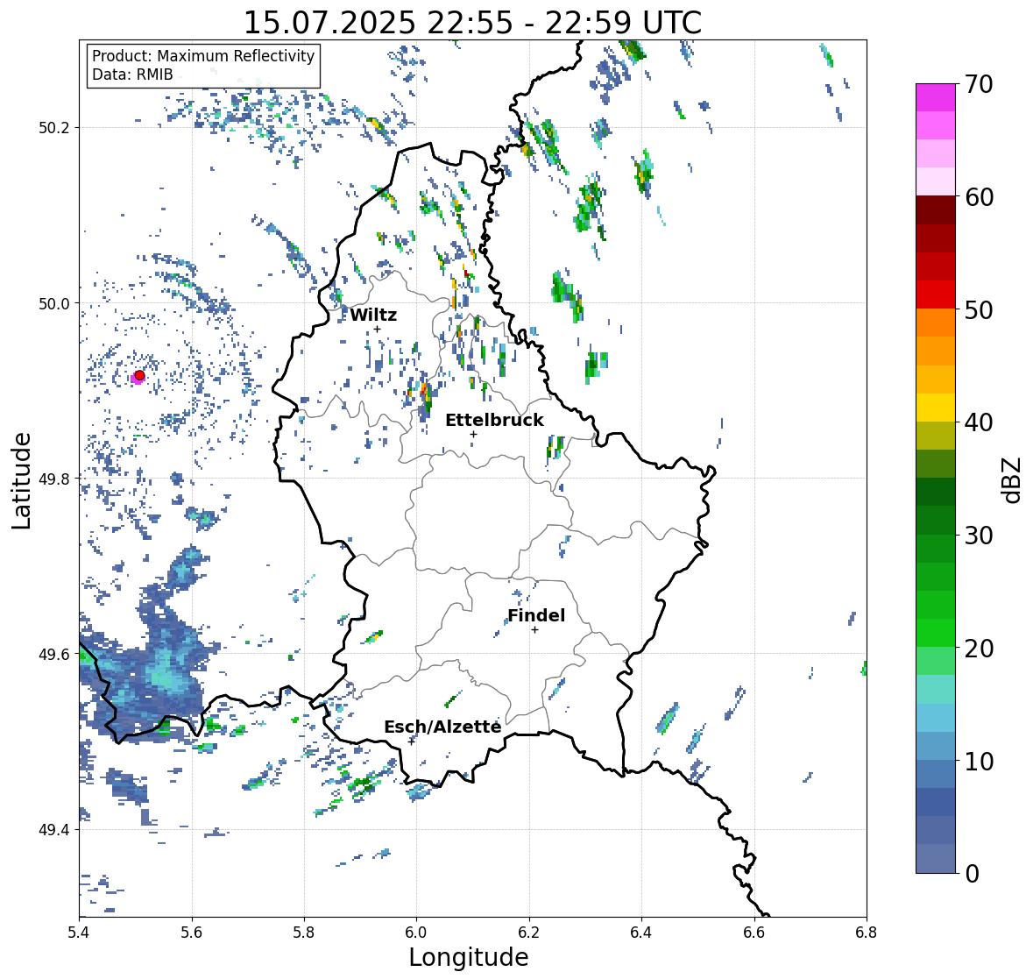This screenshot has width=1033, height=979.
Task: Click the longitude tick label 5.4
Action: pos(79,932)
